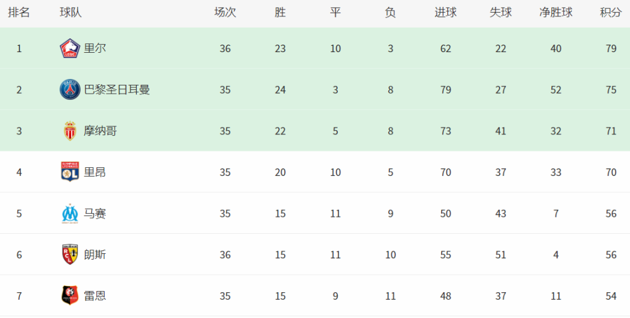Viewport: 630px width, 318px height.
Task: Select the rank 7 row number
Action: [19, 296]
